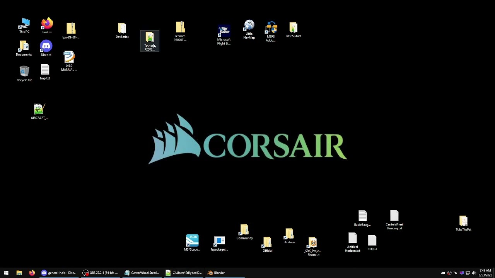The width and height of the screenshot is (495, 278).
Task: Select the Discord desktop shortcut
Action: click(46, 48)
